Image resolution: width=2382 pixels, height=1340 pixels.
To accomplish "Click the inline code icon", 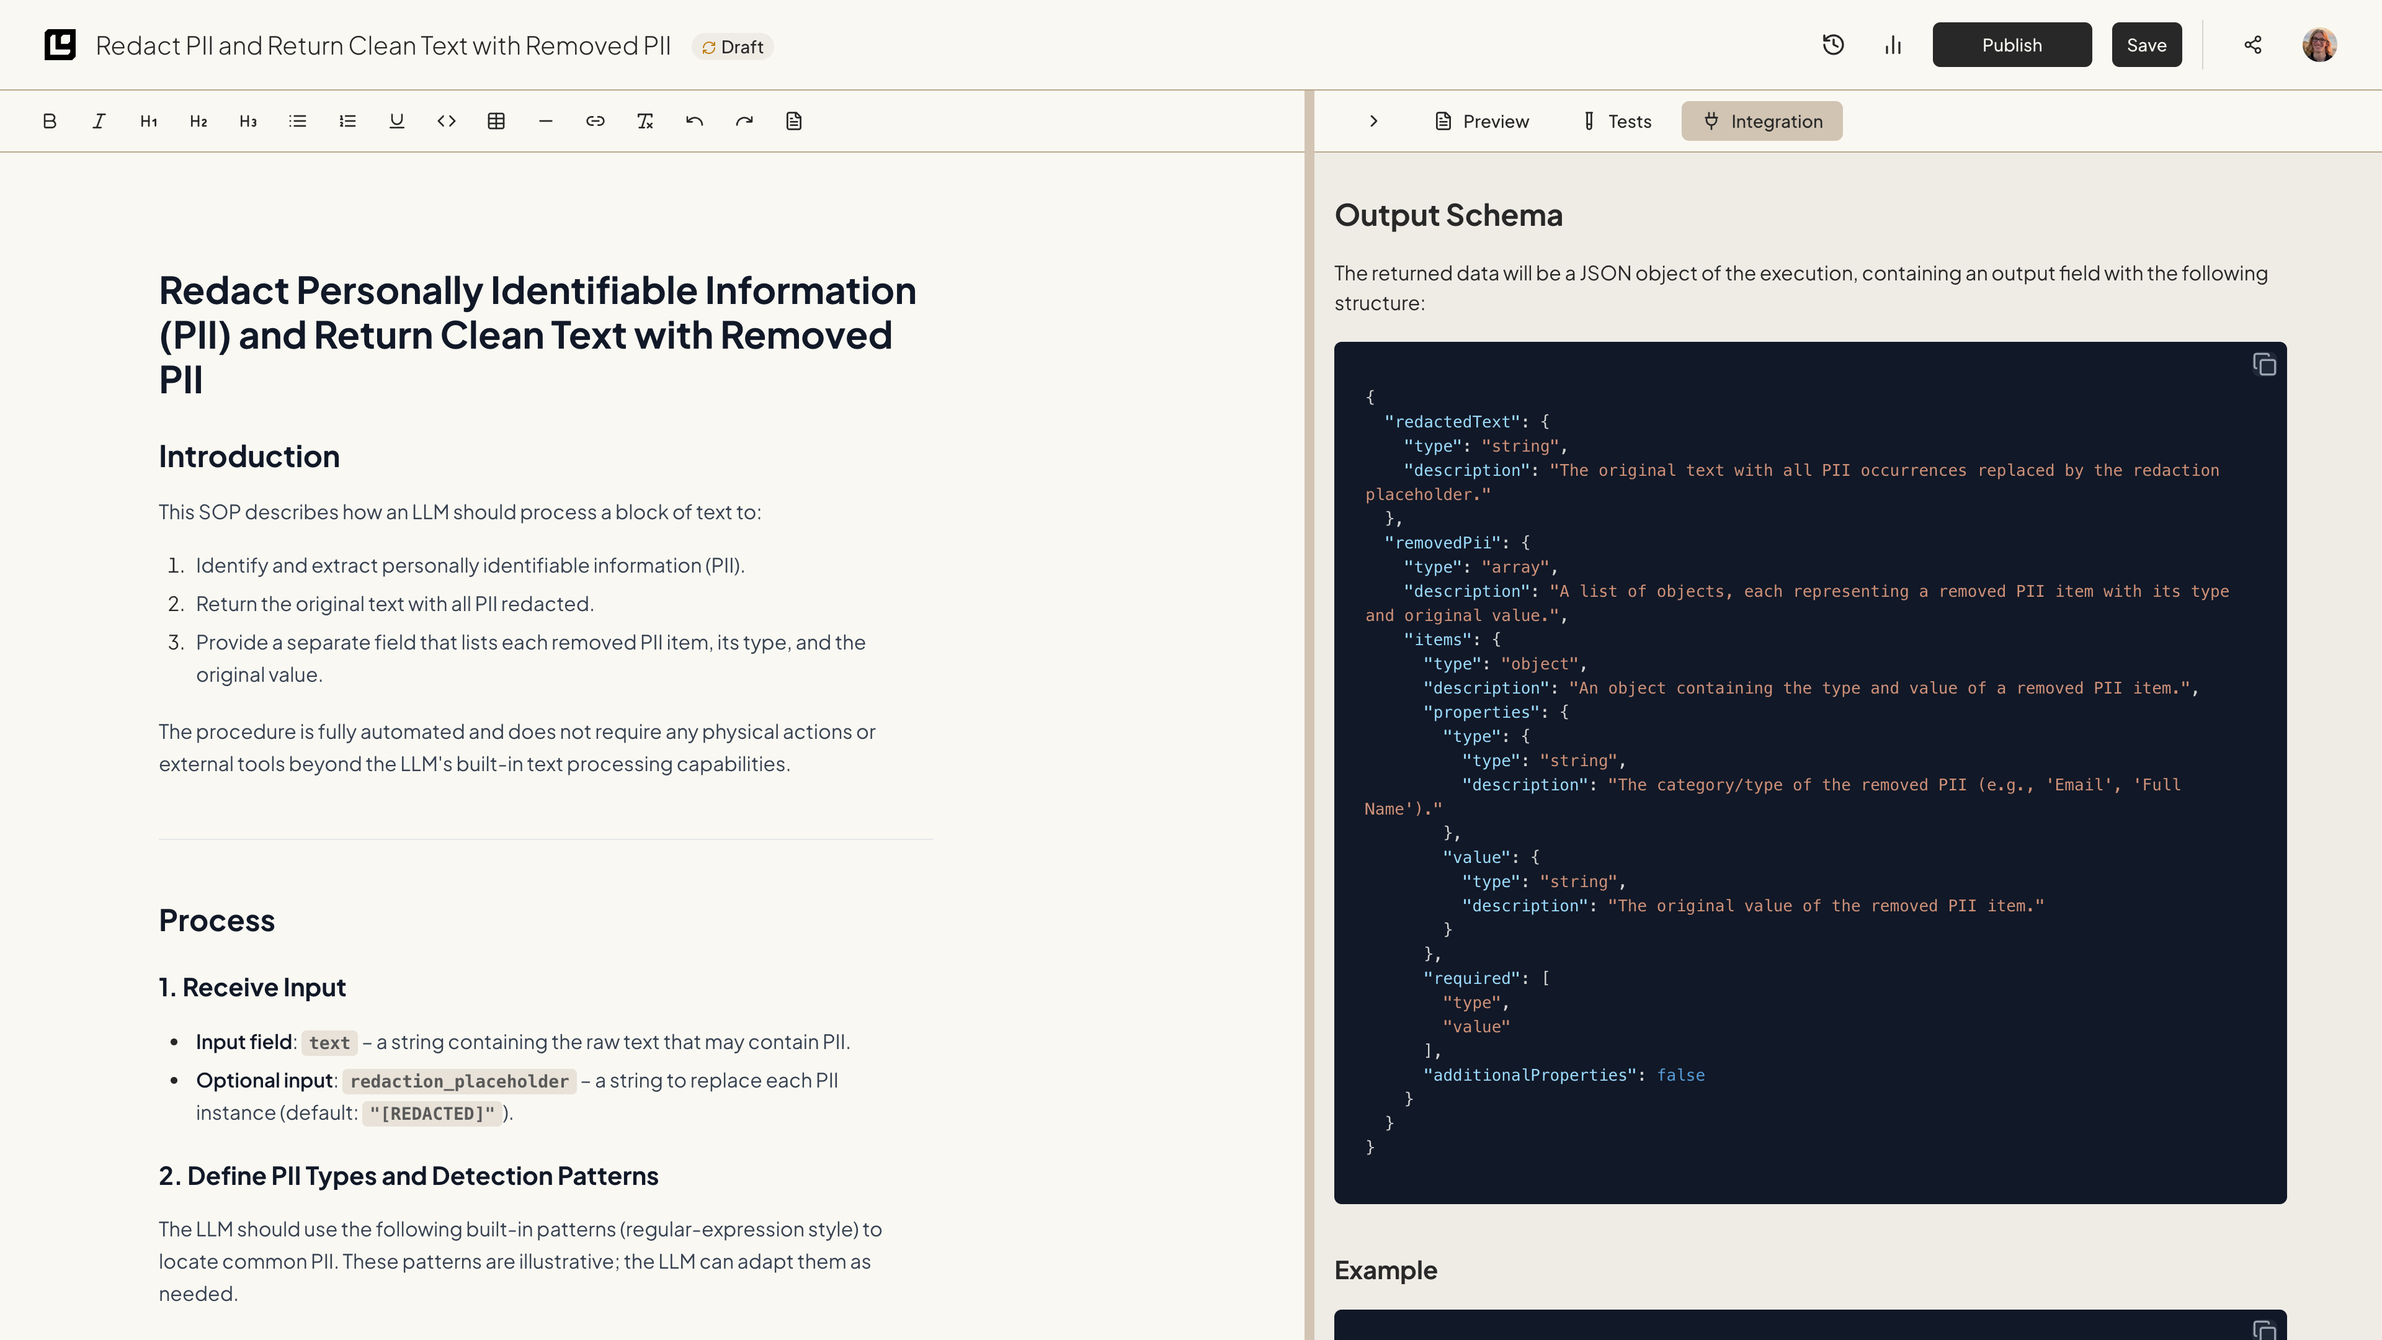I will pyautogui.click(x=447, y=121).
